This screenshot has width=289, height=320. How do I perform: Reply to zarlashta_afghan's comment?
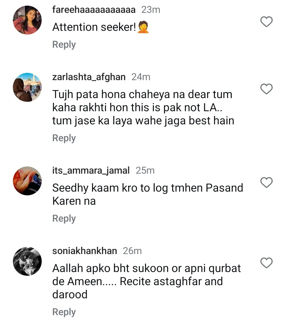64,138
